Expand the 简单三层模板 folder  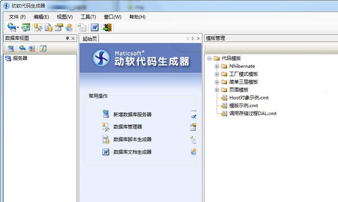tap(217, 82)
